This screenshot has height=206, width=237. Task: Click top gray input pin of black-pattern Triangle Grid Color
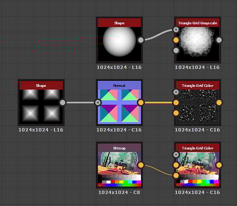(x=176, y=92)
